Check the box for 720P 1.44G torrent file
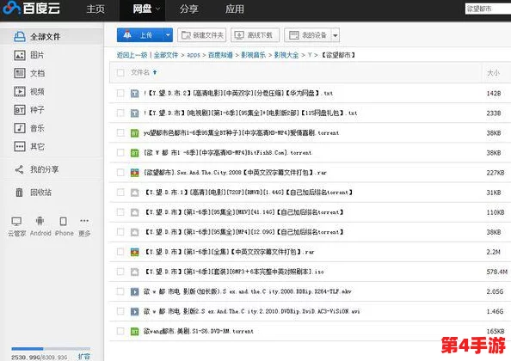The width and height of the screenshot is (511, 361). point(120,193)
